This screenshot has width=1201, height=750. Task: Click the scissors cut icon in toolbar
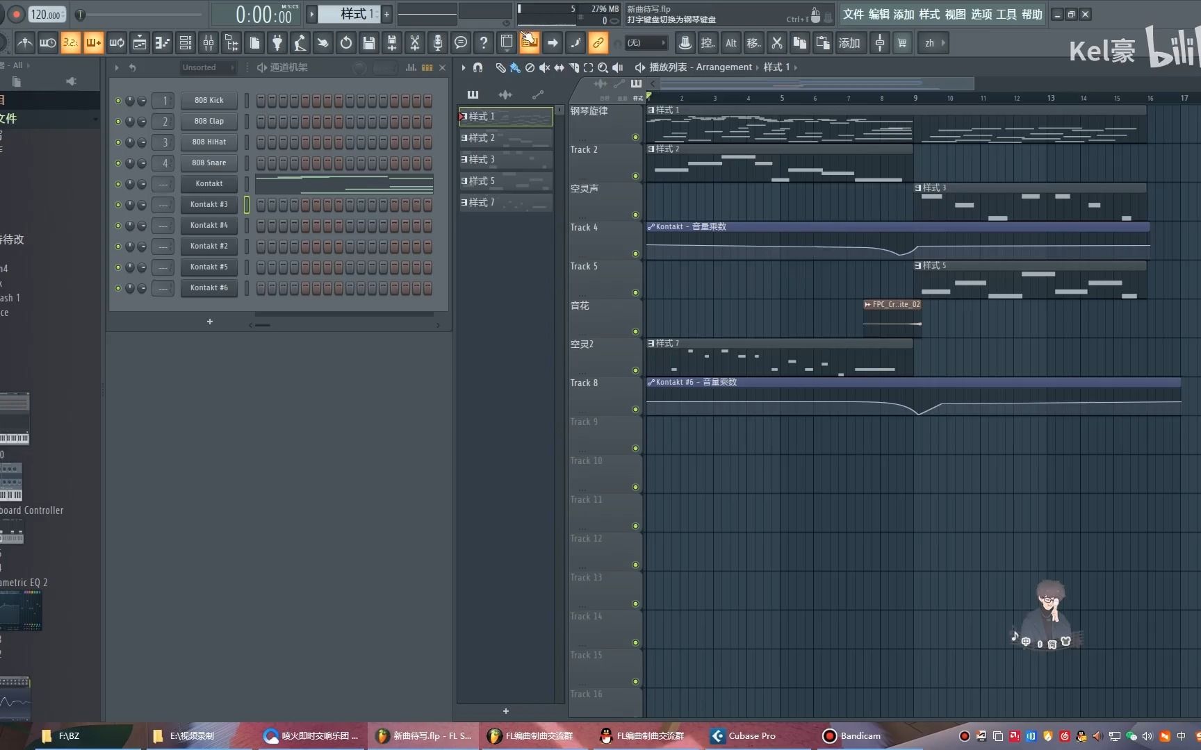pos(777,43)
